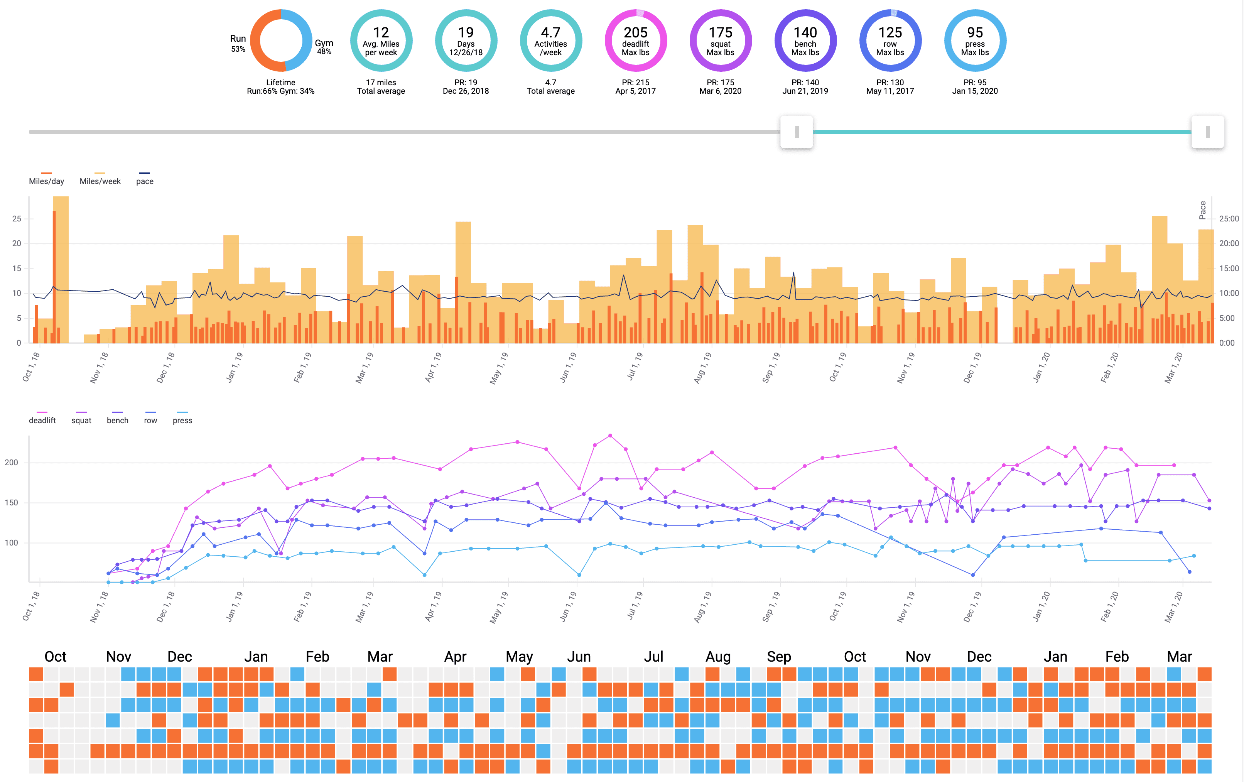Click the '17 miles Total average' text
The image size is (1244, 782).
click(x=381, y=87)
